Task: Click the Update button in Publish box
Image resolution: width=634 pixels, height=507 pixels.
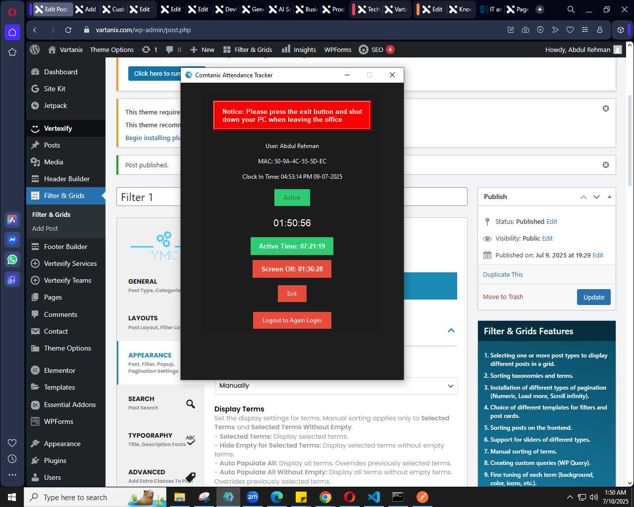Action: 594,297
